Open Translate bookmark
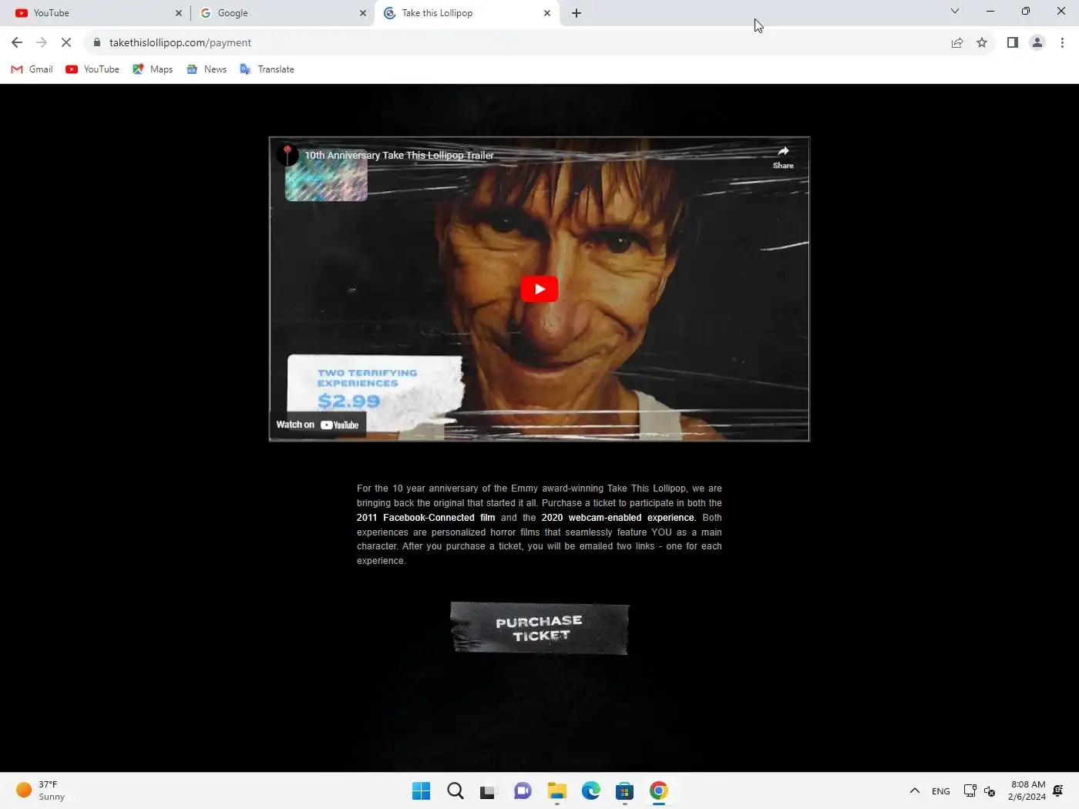1079x809 pixels. tap(267, 69)
